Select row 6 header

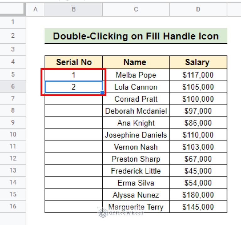13,87
